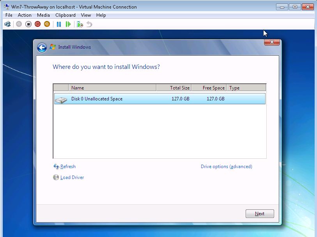Close the Install Windows dialog

pos(272,42)
